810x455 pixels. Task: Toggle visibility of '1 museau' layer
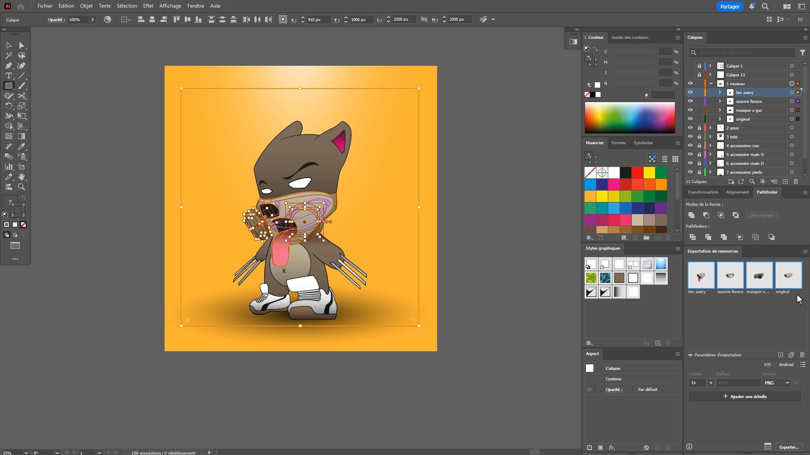(x=690, y=83)
